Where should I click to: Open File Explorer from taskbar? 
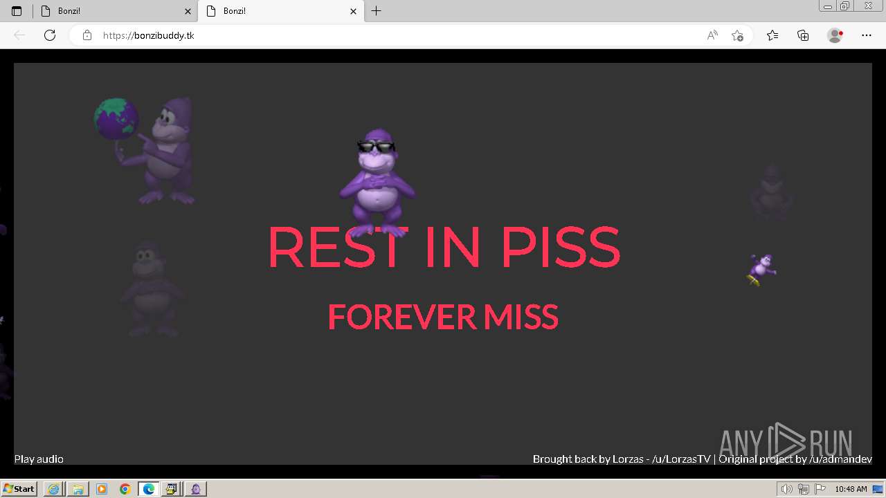(x=78, y=489)
